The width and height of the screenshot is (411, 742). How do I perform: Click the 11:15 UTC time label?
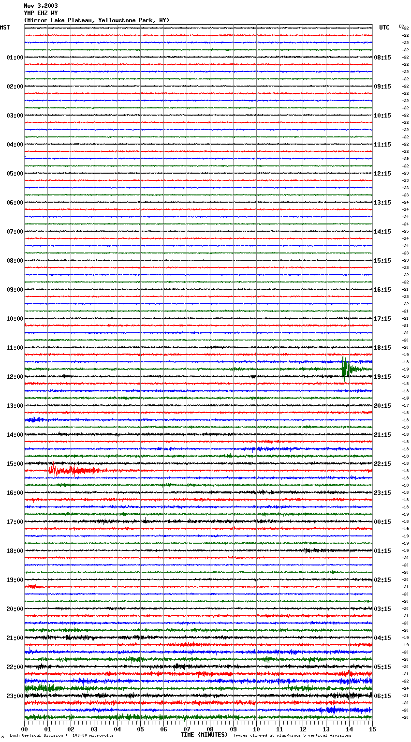pos(382,145)
